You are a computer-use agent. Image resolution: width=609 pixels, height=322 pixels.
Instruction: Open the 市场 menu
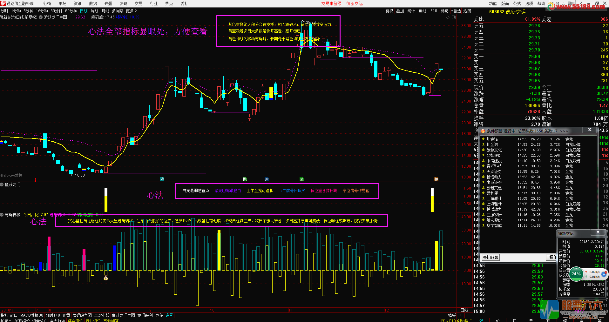click(63, 3)
